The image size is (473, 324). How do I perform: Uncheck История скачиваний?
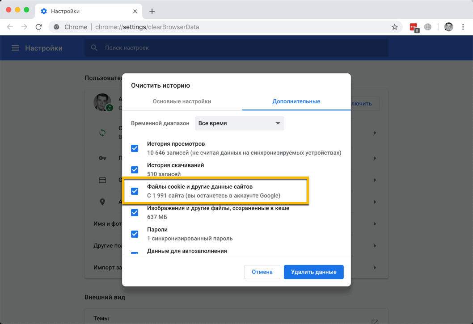[x=135, y=170]
